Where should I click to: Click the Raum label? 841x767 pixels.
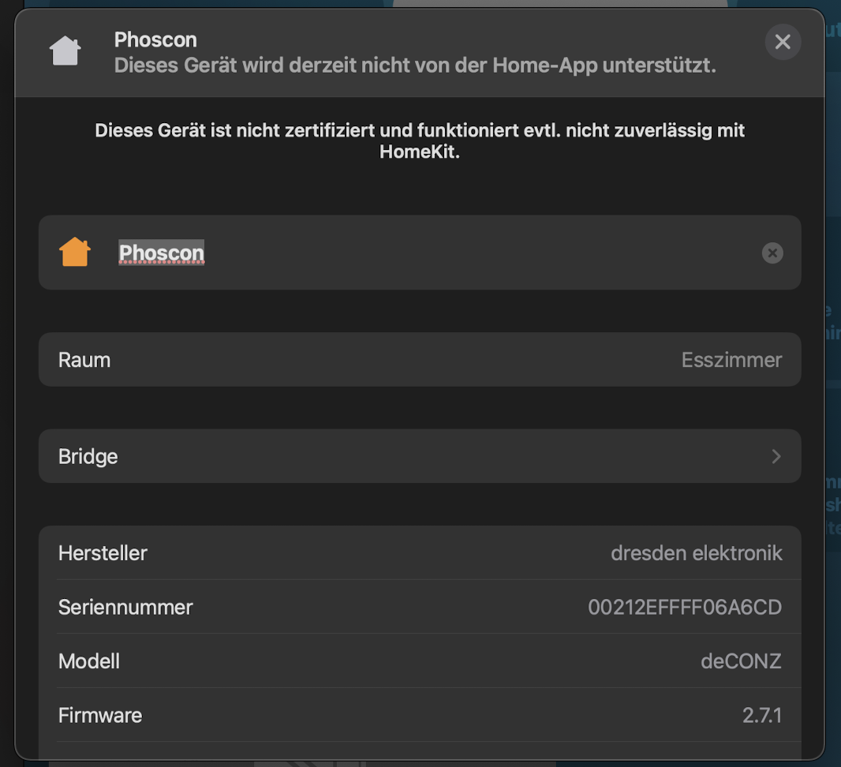coord(84,360)
